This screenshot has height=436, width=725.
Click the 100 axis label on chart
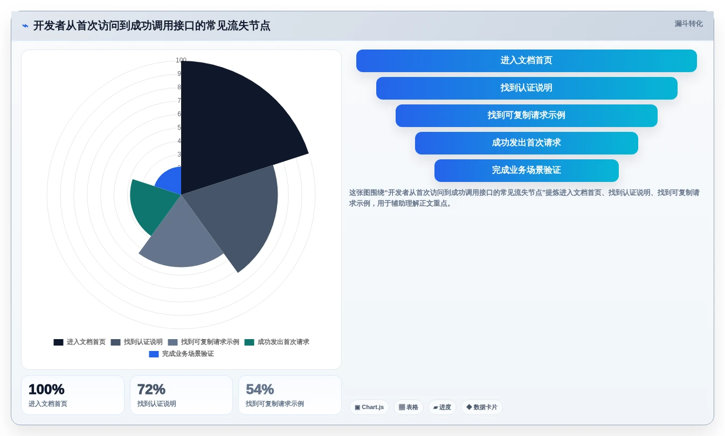[181, 60]
